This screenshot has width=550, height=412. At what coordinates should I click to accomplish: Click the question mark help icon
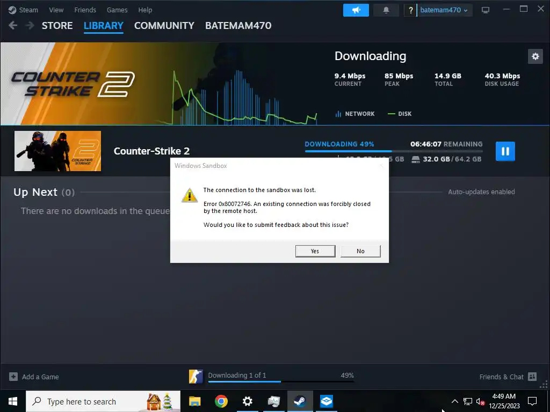[410, 10]
